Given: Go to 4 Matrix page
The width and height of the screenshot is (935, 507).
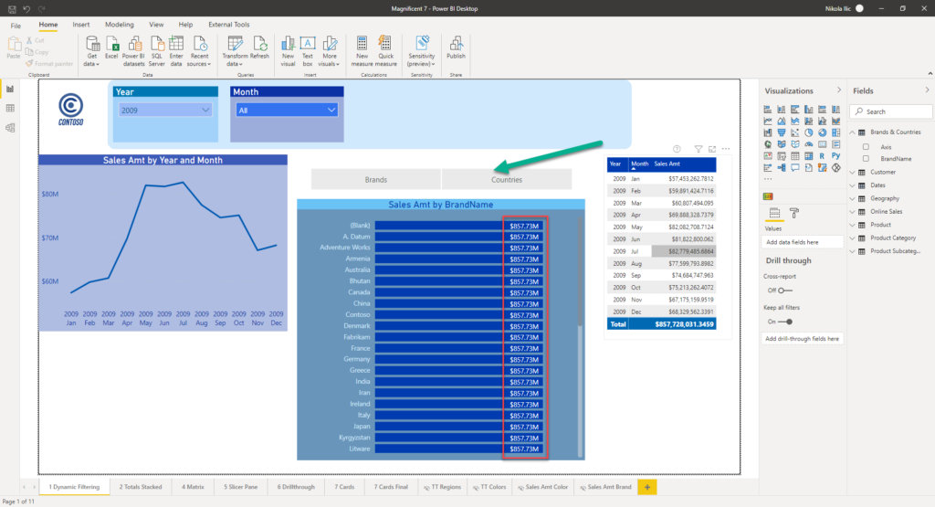Looking at the screenshot, I should click(x=194, y=487).
